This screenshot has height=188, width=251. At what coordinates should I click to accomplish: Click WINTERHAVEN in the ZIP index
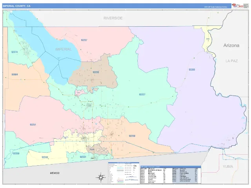185,181
